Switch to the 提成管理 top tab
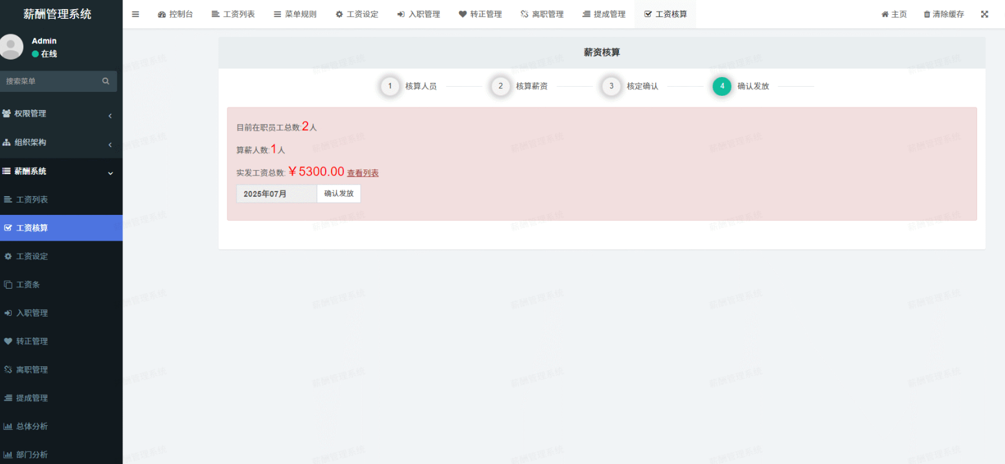The height and width of the screenshot is (464, 1005). pos(604,14)
